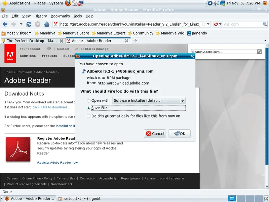This screenshot has width=269, height=202.
Task: Select the Save File radio button
Action: pos(88,108)
